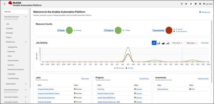Open the Past month dropdown

pos(177,43)
